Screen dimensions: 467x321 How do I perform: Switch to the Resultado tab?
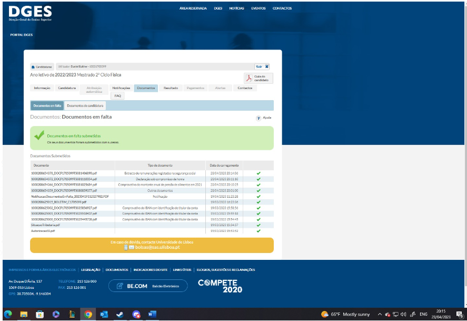click(171, 88)
